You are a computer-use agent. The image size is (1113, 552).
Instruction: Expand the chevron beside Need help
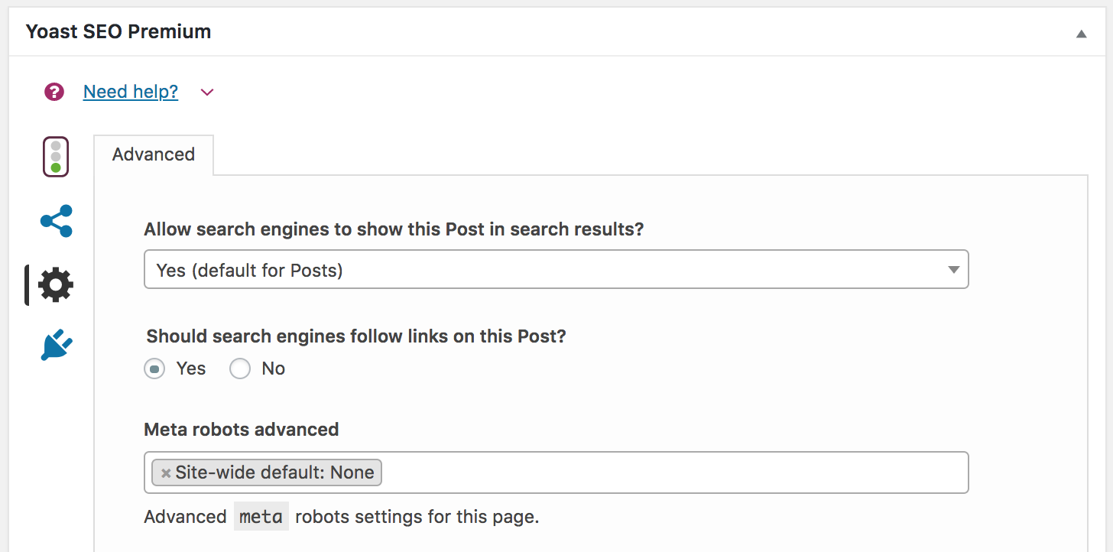pyautogui.click(x=207, y=93)
